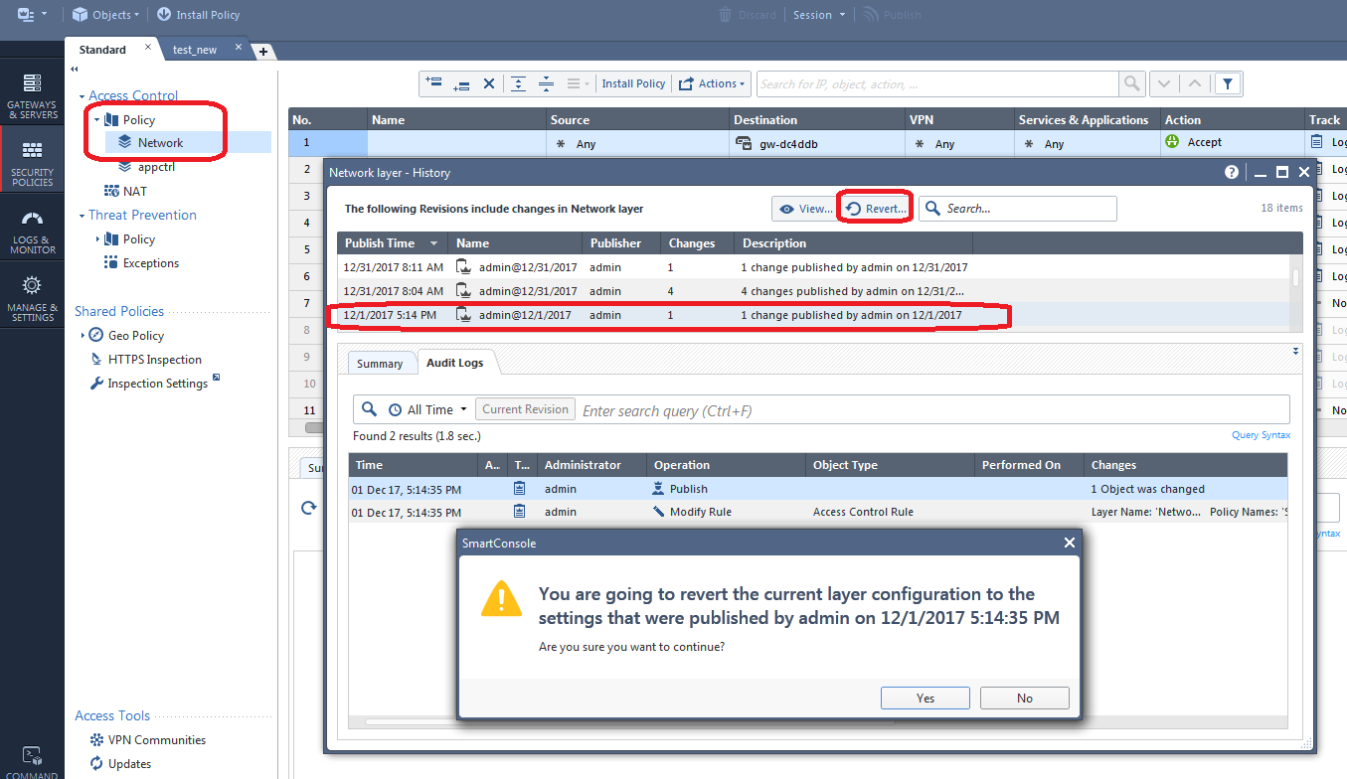Open Exceptions under Threat Prevention
The height and width of the screenshot is (779, 1347).
click(151, 263)
